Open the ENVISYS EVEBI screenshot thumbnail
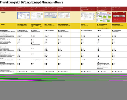The image size is (127, 100). (x=88, y=16)
